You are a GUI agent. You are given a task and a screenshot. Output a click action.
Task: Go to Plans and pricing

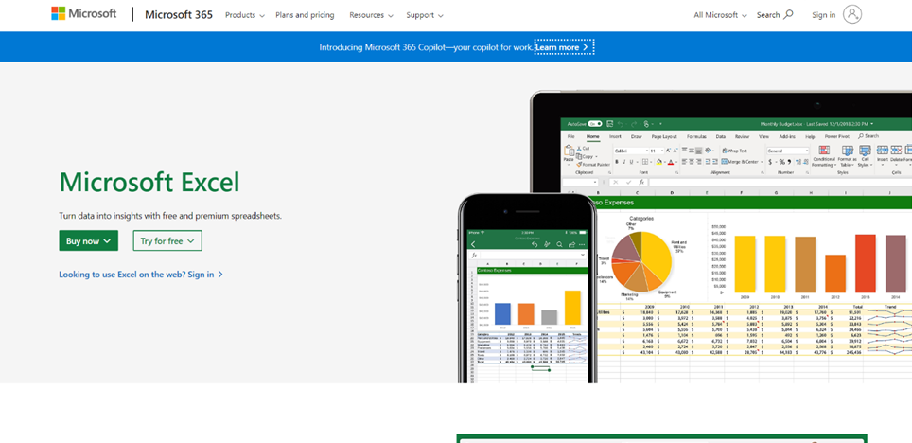[305, 15]
